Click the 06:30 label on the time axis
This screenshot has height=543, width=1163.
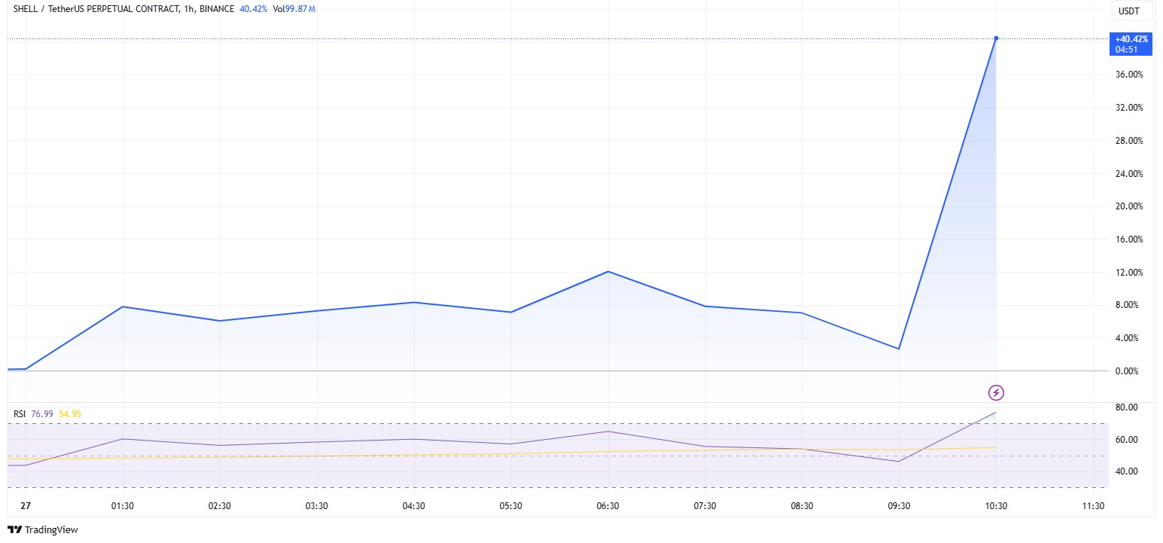pos(607,506)
